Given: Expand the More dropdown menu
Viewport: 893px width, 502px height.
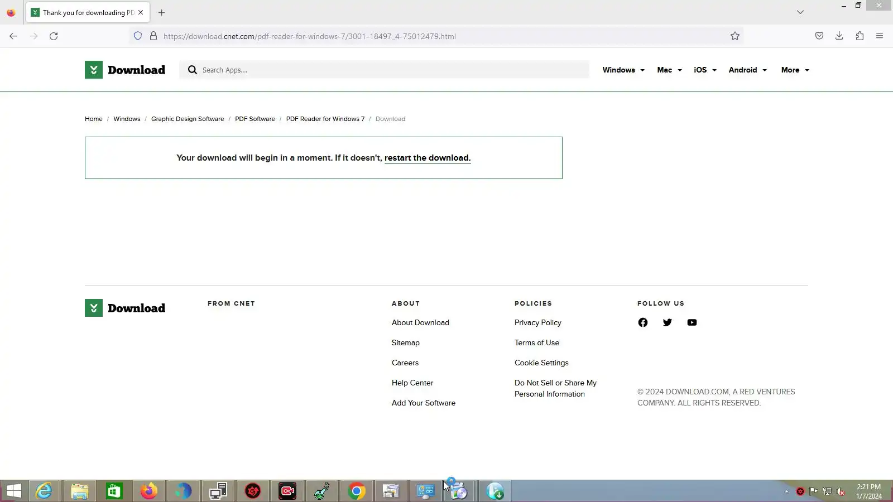Looking at the screenshot, I should [795, 70].
